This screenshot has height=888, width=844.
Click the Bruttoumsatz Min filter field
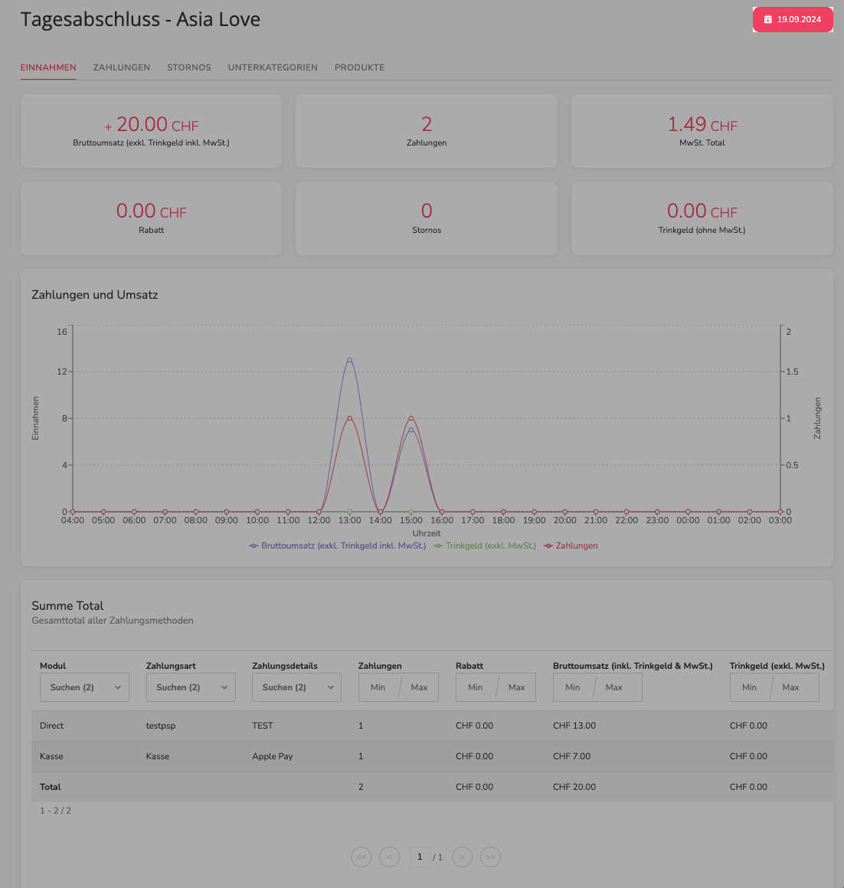pos(573,687)
